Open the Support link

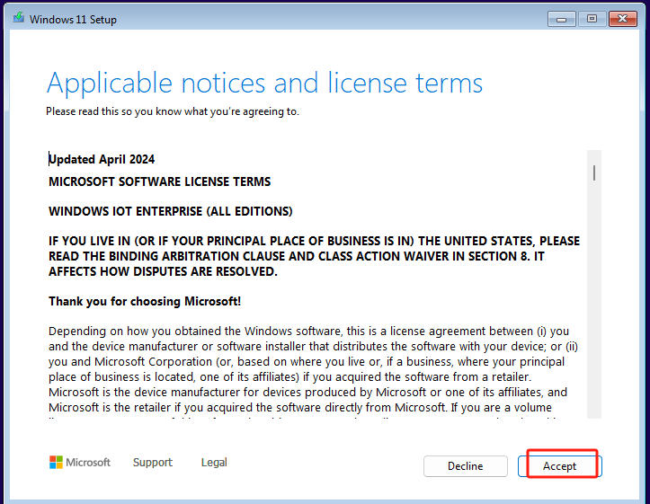click(x=153, y=462)
